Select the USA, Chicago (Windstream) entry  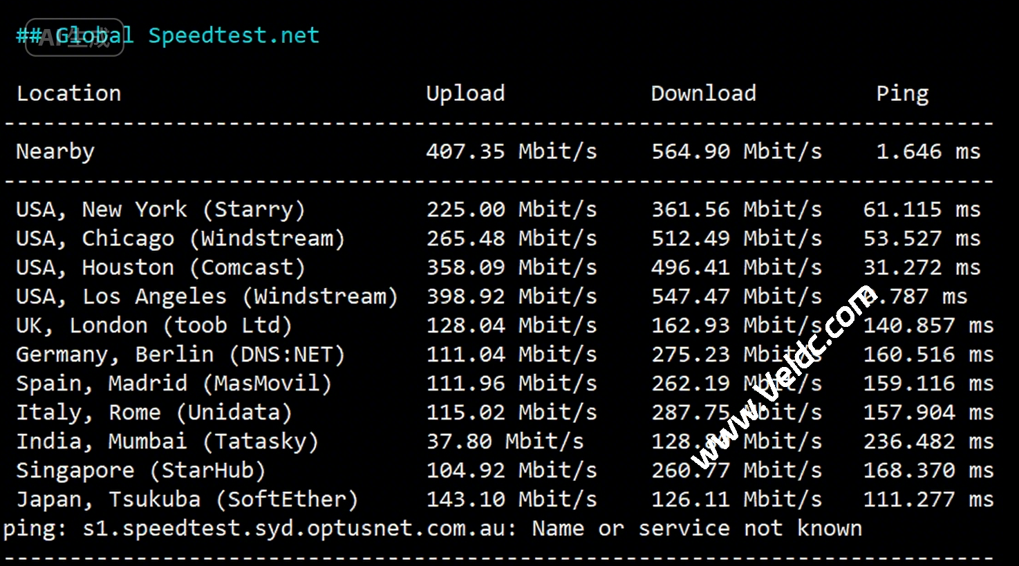pyautogui.click(x=180, y=238)
